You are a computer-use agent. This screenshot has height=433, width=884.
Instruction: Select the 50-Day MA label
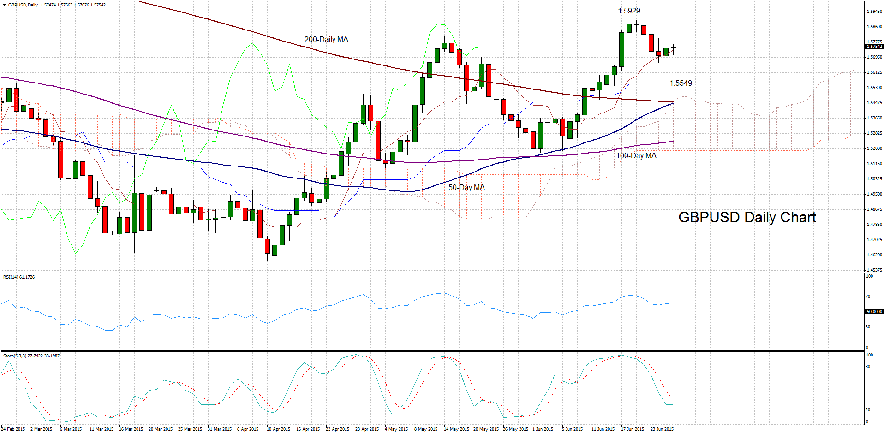coord(466,188)
